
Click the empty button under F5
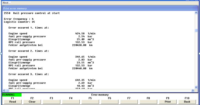coord(90,102)
